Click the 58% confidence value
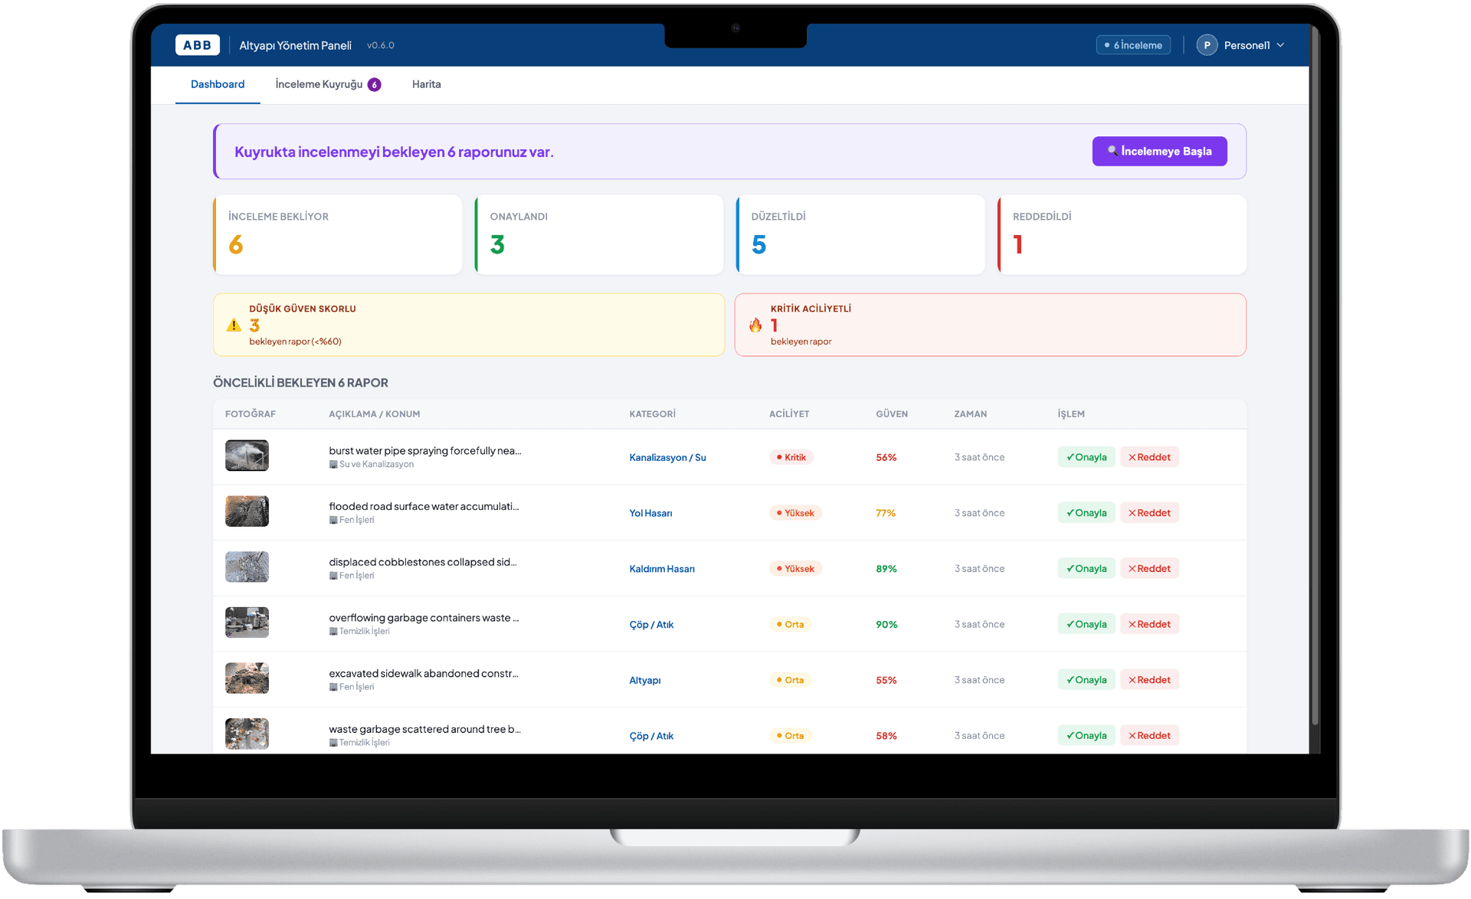The width and height of the screenshot is (1471, 899). 886,736
